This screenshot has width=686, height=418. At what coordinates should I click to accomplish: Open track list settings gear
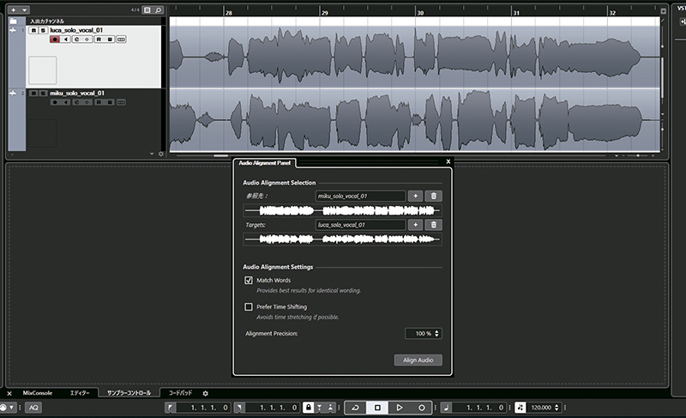point(161,154)
